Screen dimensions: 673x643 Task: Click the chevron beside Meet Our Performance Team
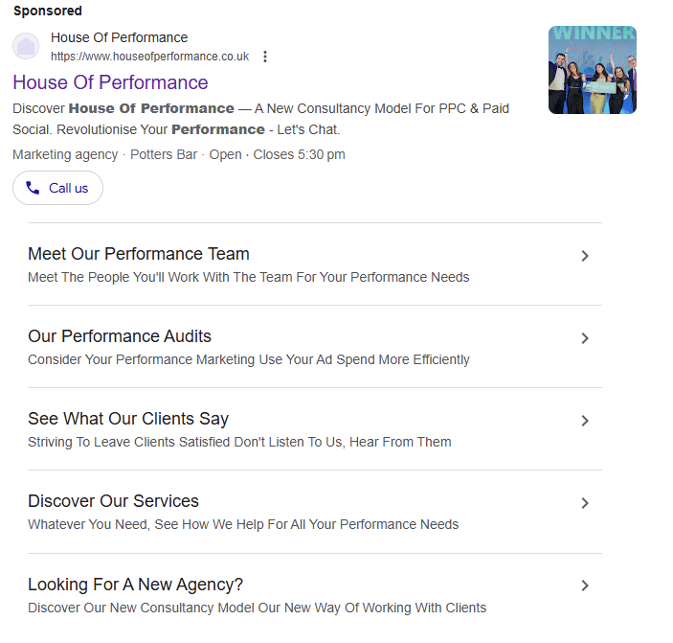585,256
